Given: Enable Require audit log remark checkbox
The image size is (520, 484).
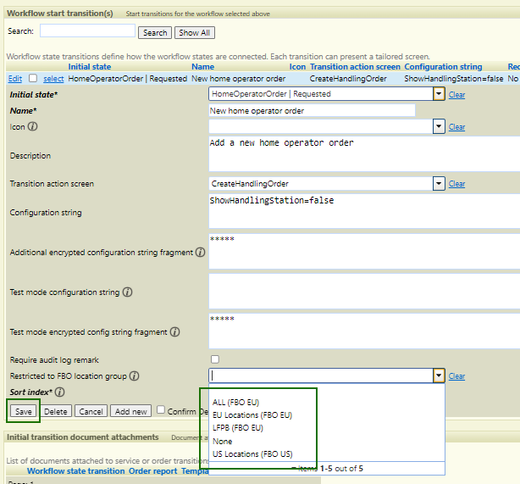Looking at the screenshot, I should (x=215, y=359).
